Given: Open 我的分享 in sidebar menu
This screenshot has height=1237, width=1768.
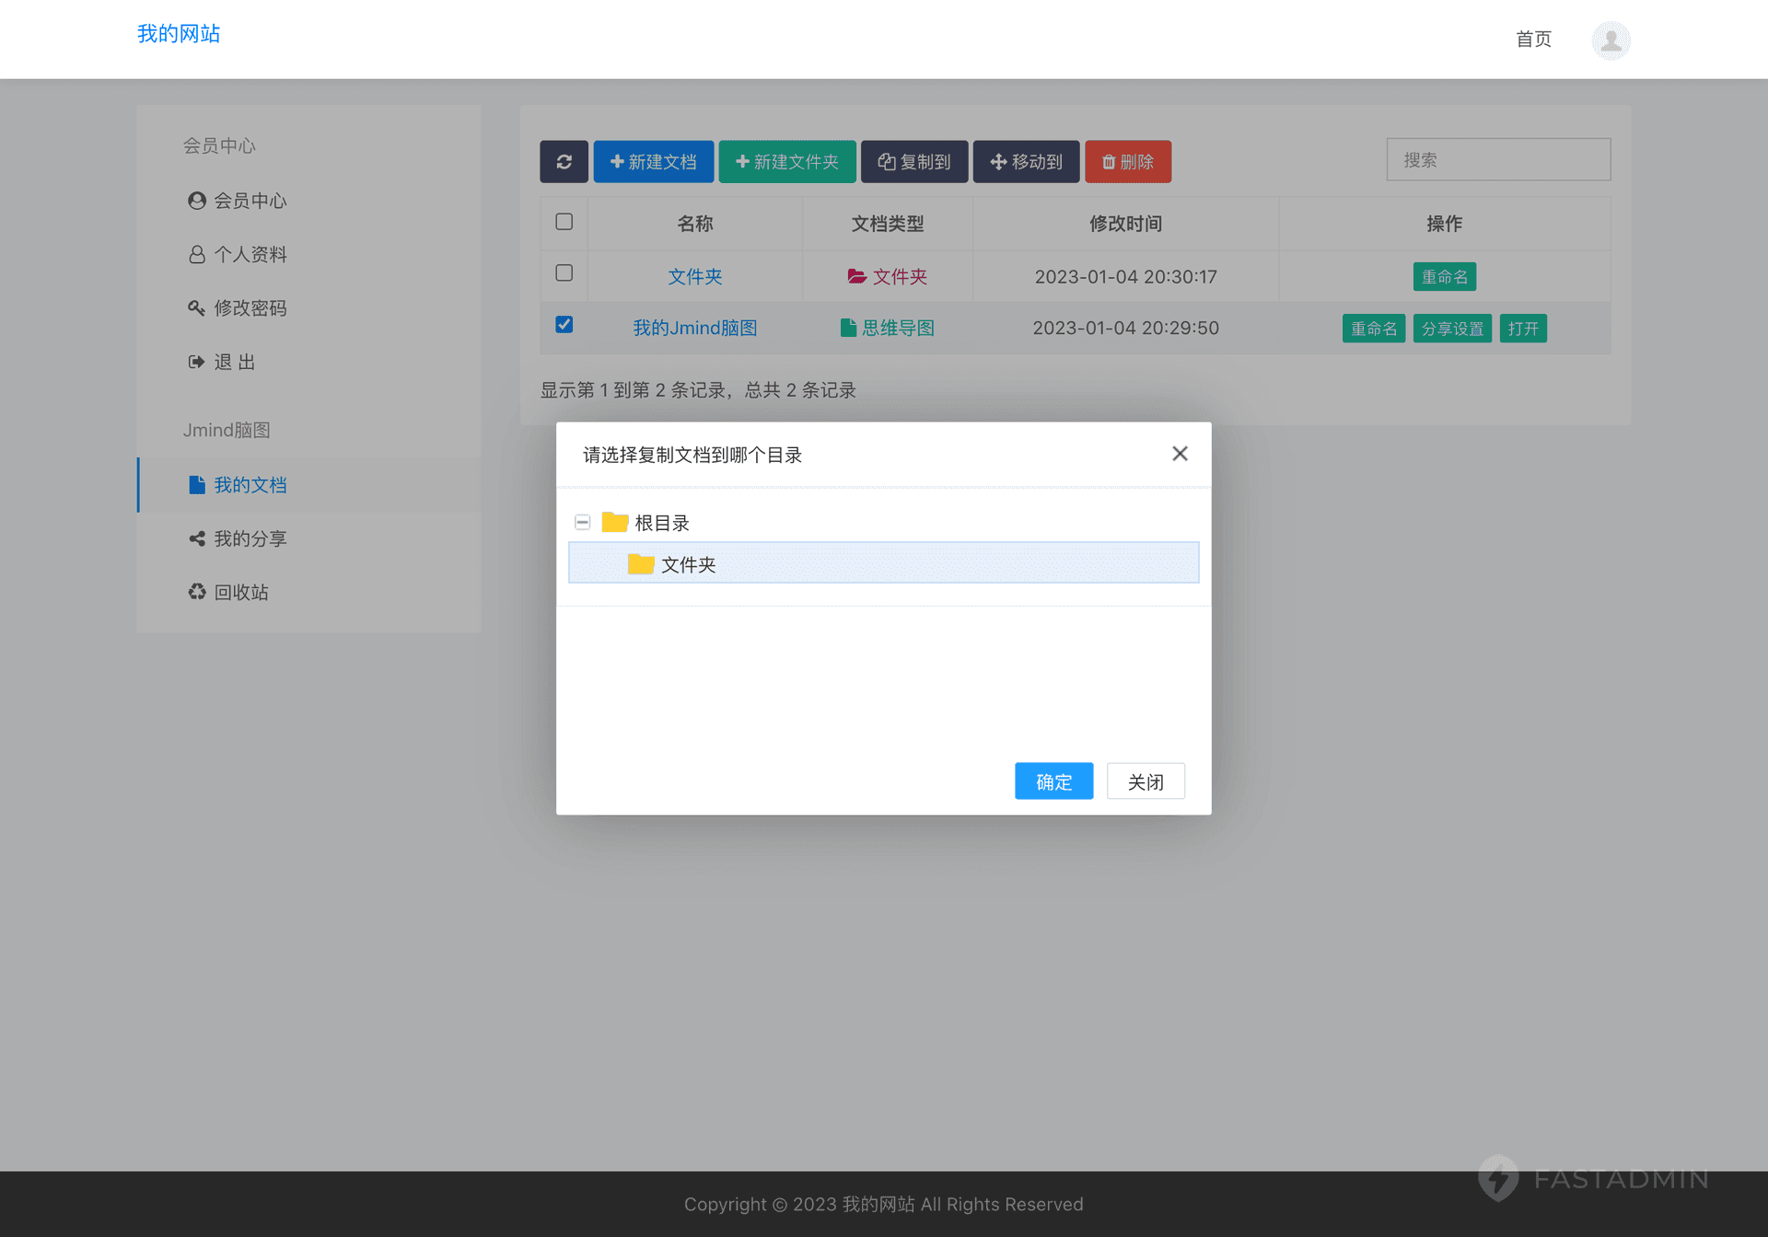Looking at the screenshot, I should pyautogui.click(x=250, y=538).
